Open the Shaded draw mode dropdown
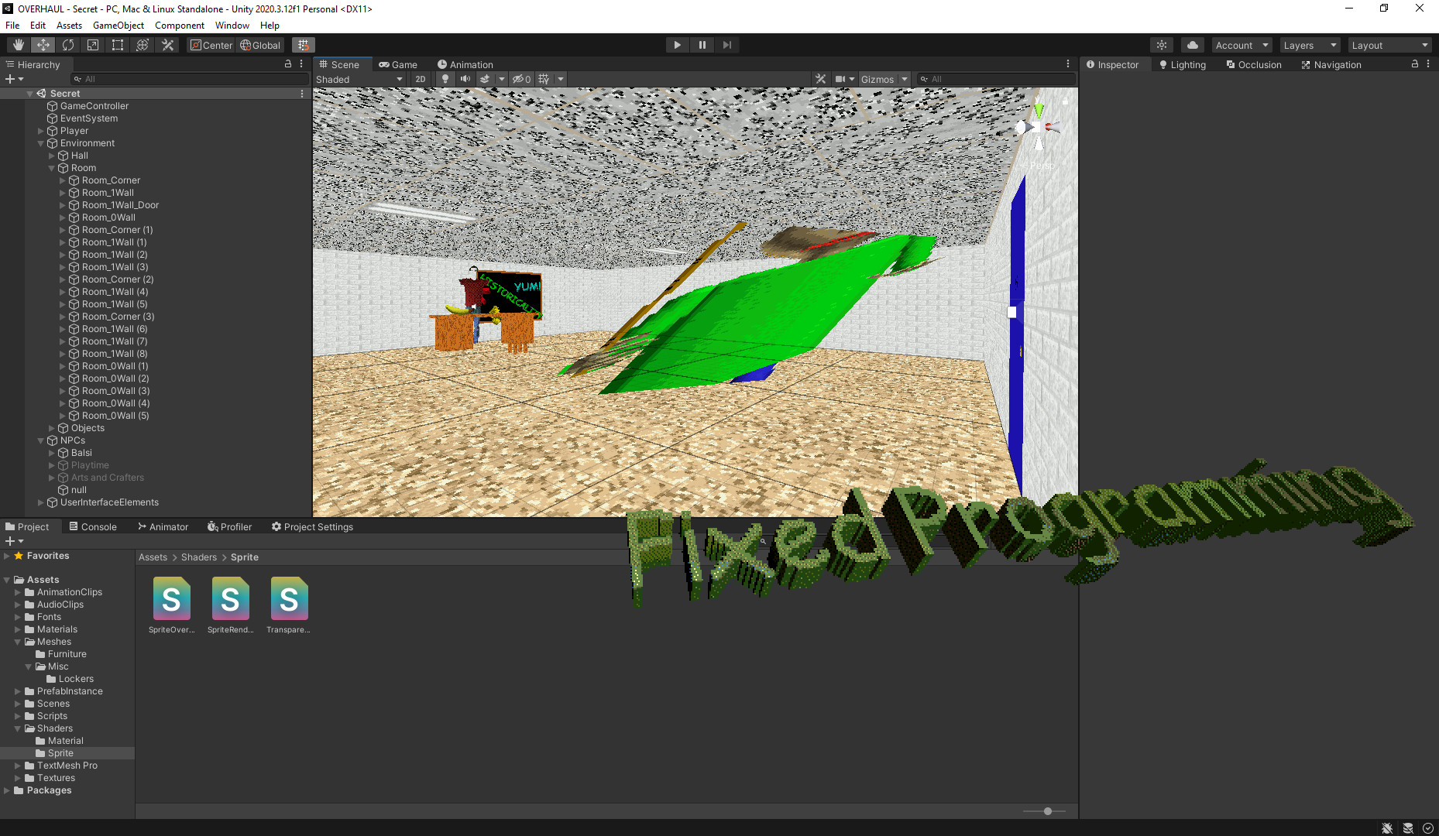 pyautogui.click(x=359, y=79)
